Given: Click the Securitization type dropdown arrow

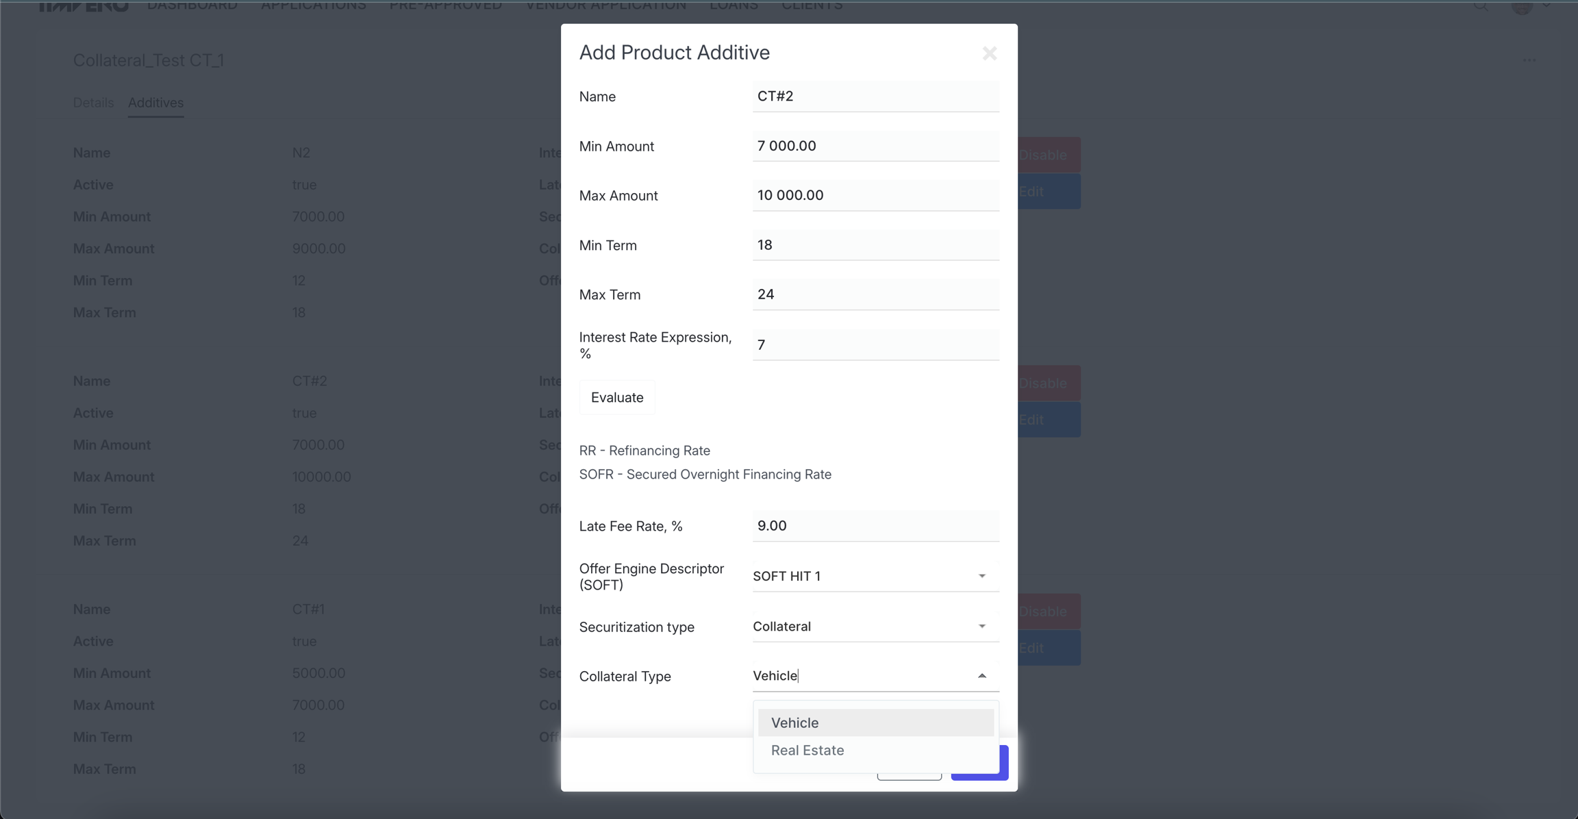Looking at the screenshot, I should pos(981,626).
